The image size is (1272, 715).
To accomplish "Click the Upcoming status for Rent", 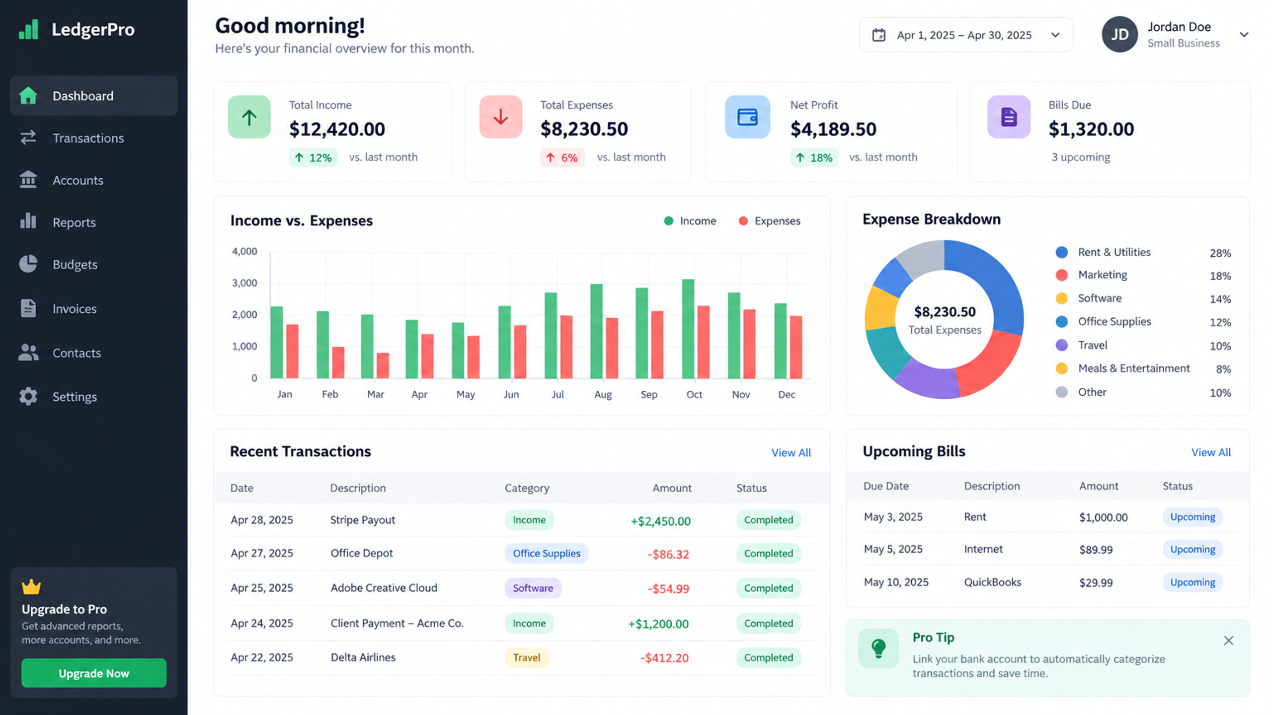I will [1192, 517].
